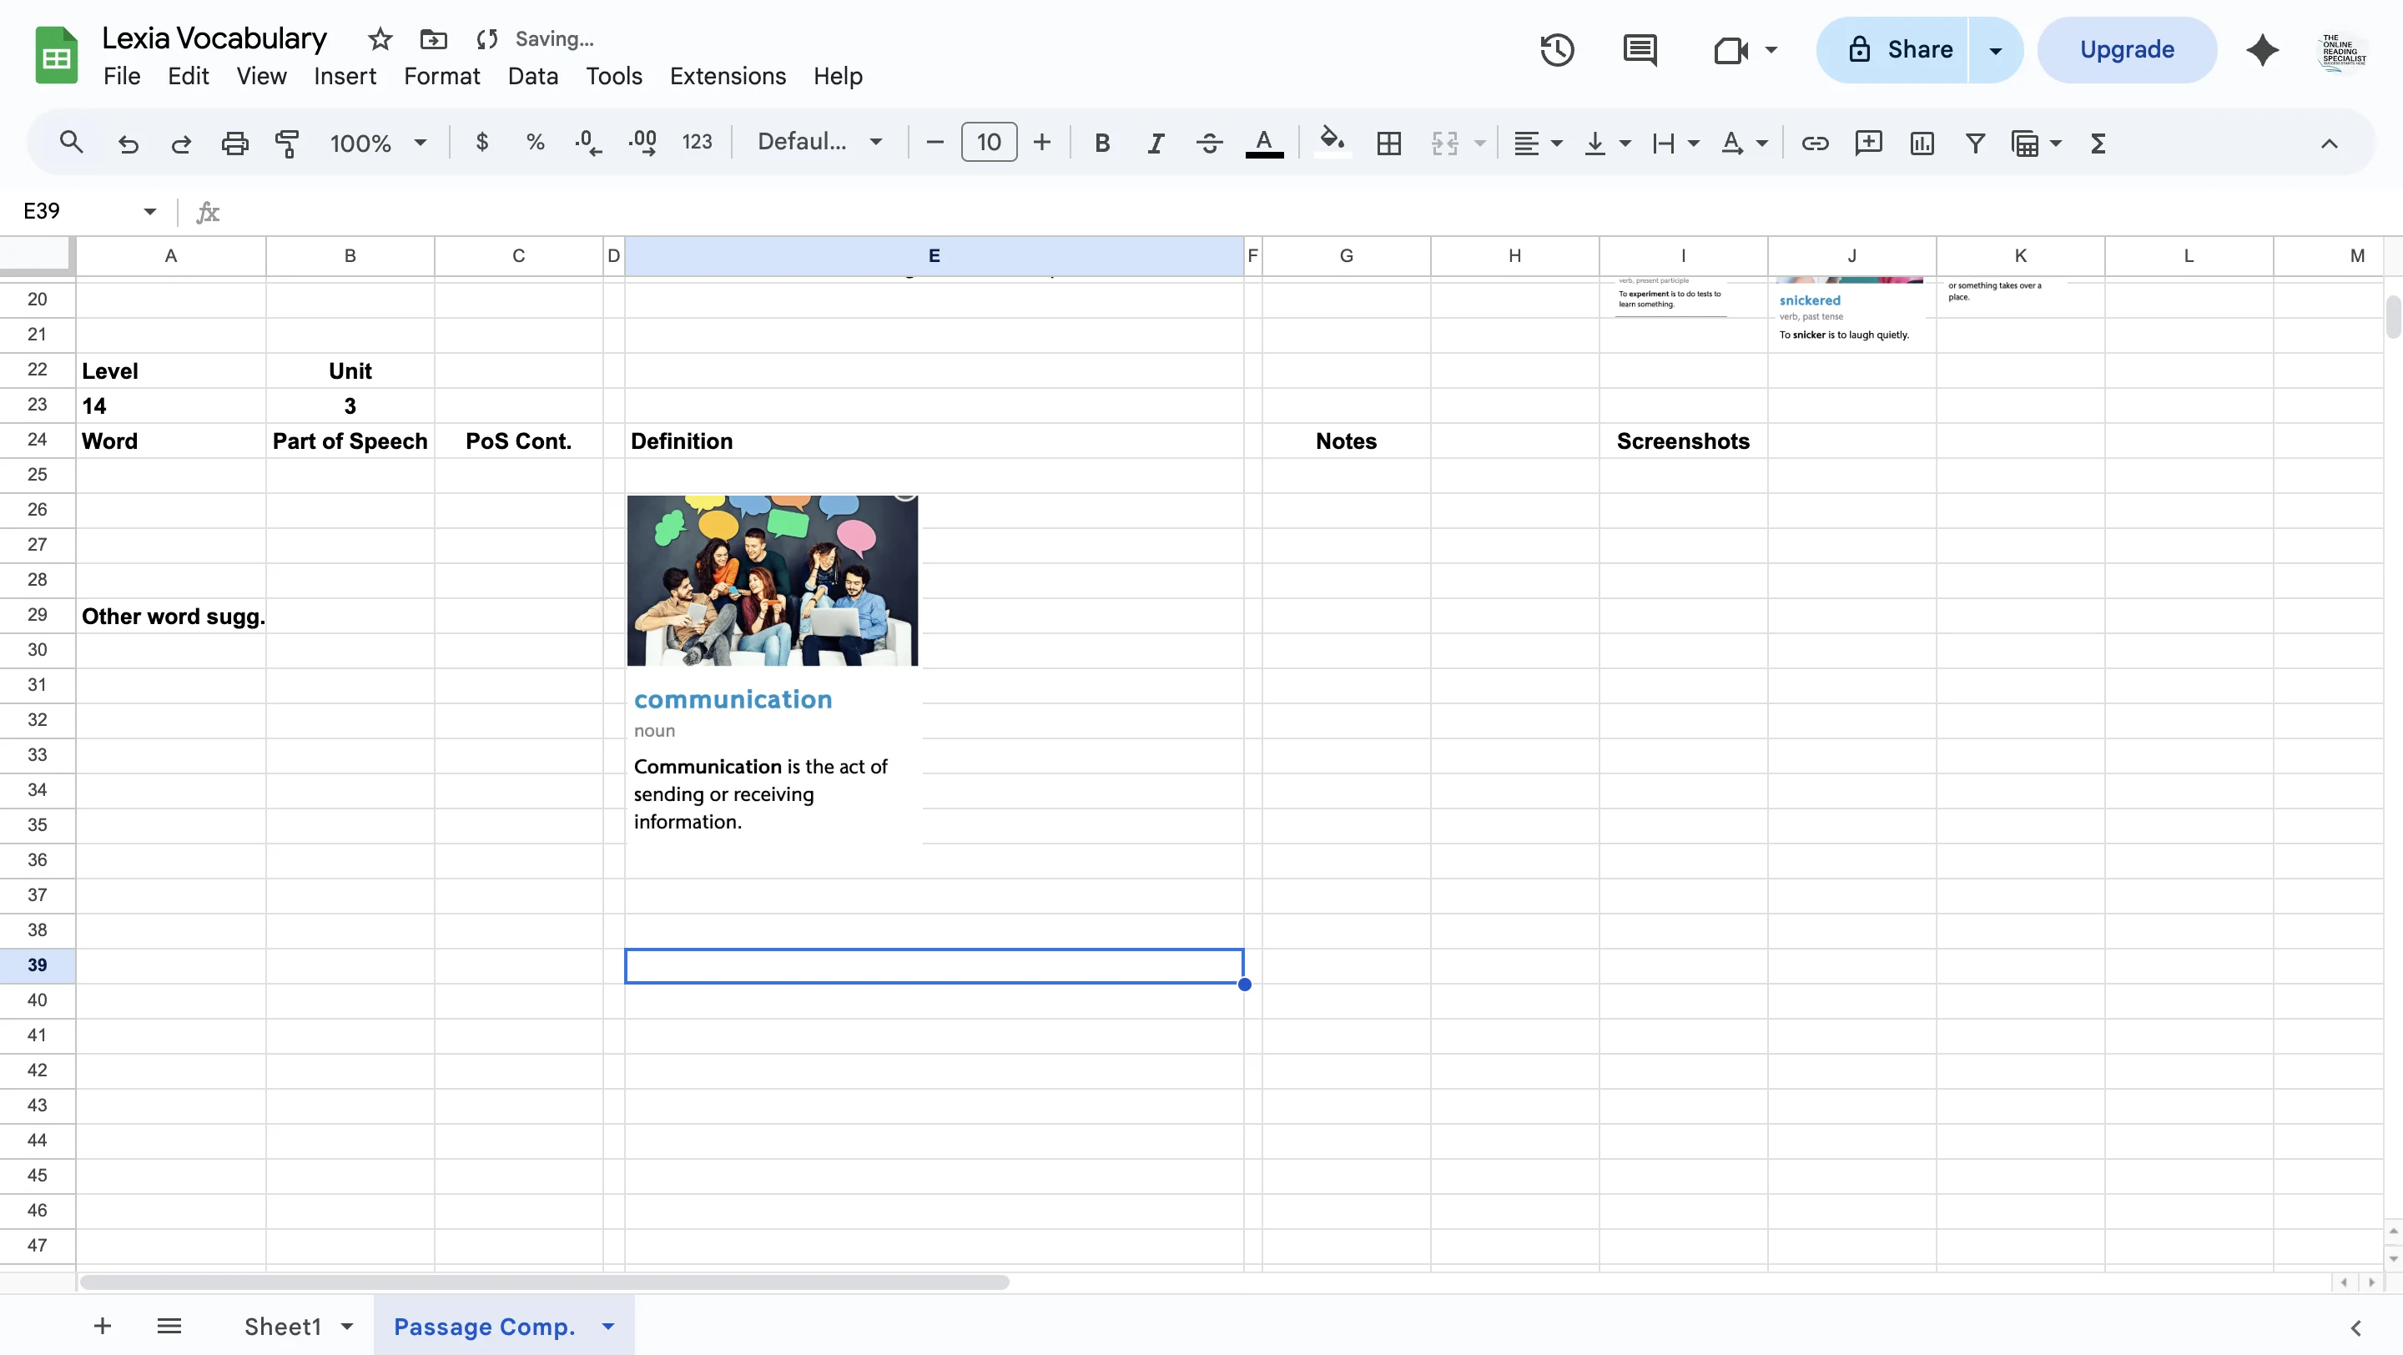Toggle bold formatting
This screenshot has width=2403, height=1355.
(1101, 143)
